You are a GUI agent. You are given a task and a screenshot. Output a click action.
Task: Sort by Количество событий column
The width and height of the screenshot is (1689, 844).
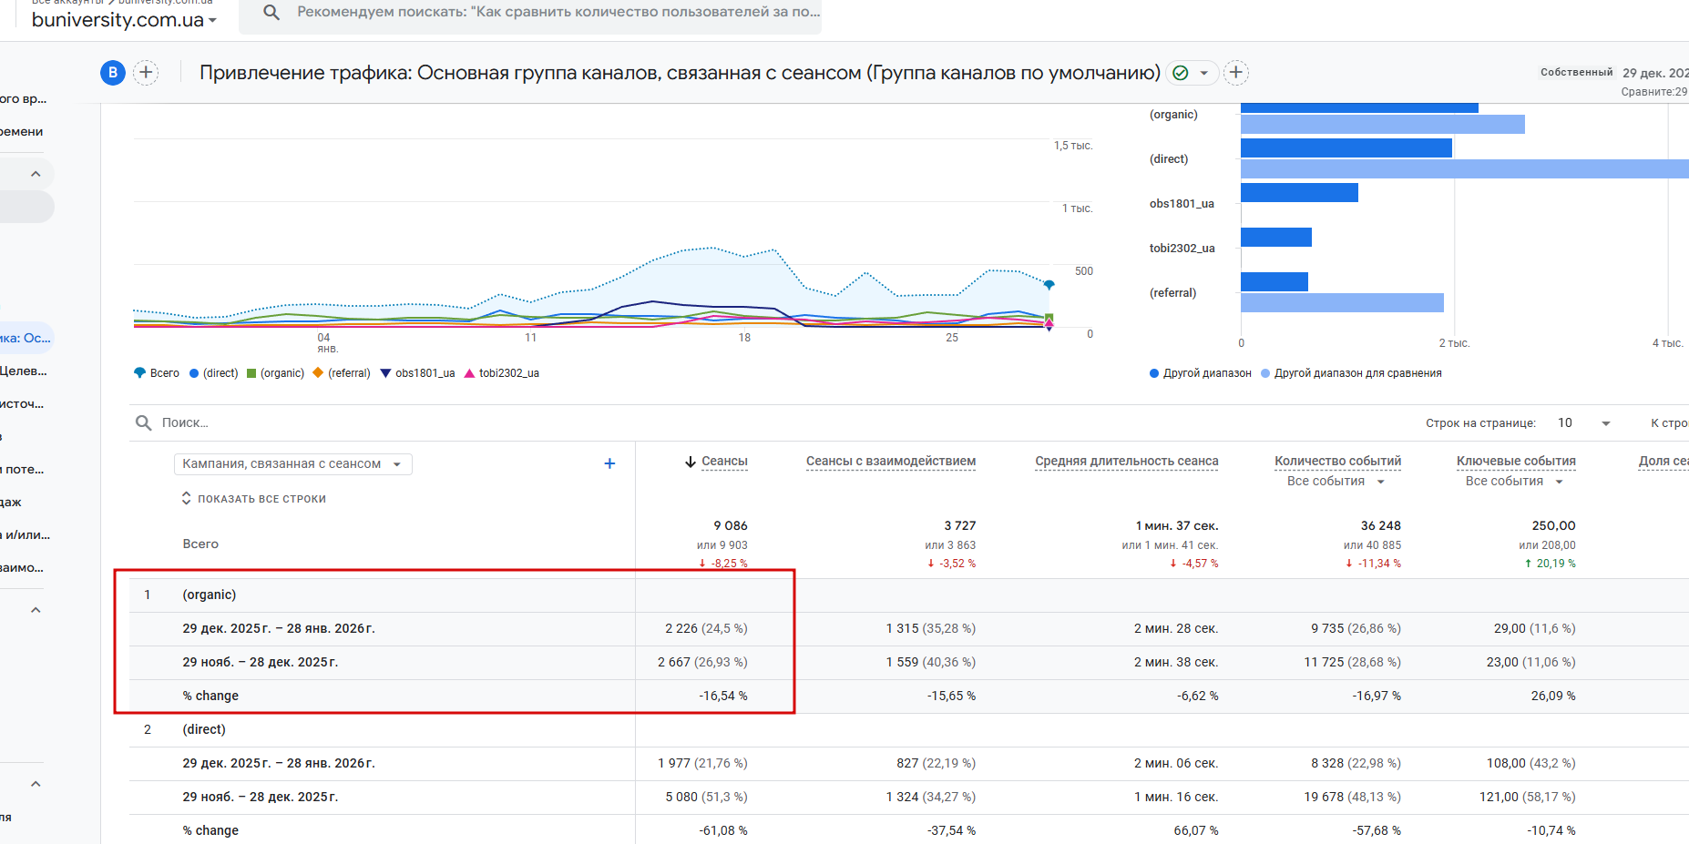1338,462
